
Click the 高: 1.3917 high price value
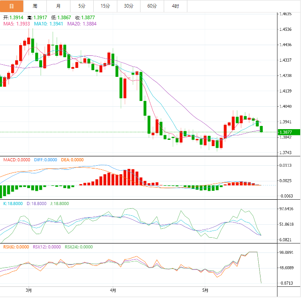click(37, 17)
